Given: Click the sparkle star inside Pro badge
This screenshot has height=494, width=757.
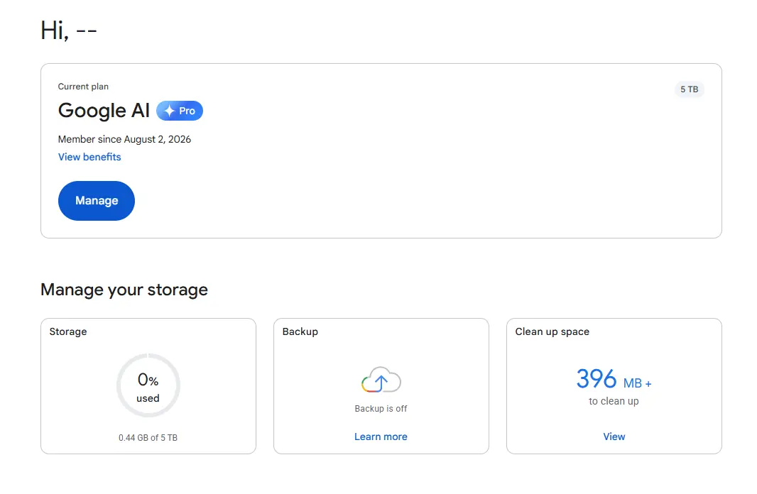Looking at the screenshot, I should click(169, 111).
